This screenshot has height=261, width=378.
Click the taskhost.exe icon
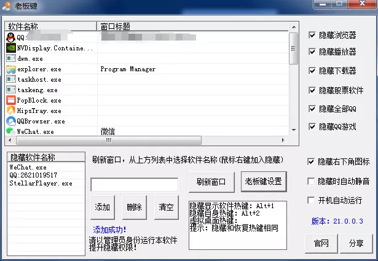(x=11, y=79)
